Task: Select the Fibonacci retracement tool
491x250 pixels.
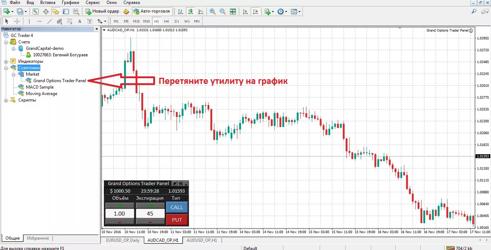Action: 70,21
